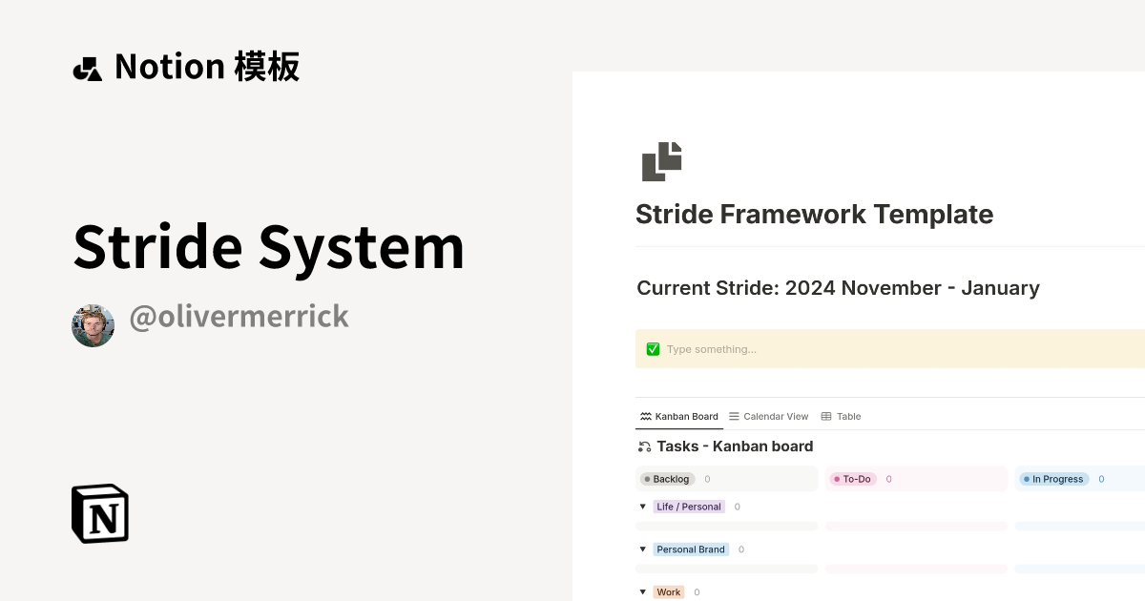Toggle the checked checkbox next to Type something
The image size is (1145, 601).
pos(653,348)
